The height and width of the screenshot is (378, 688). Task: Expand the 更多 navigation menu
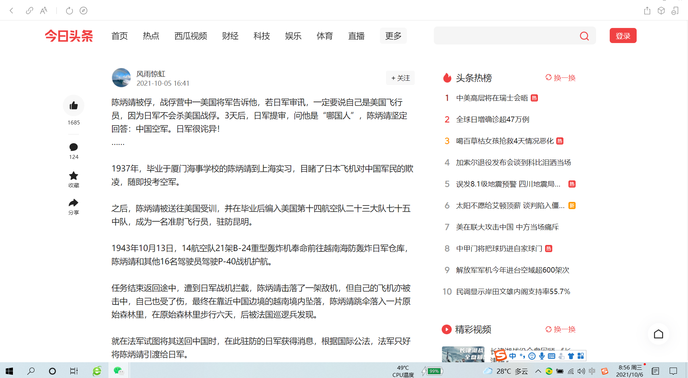[x=393, y=36]
